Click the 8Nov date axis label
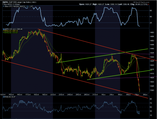The height and width of the screenshot is (119, 157). (x=145, y=95)
